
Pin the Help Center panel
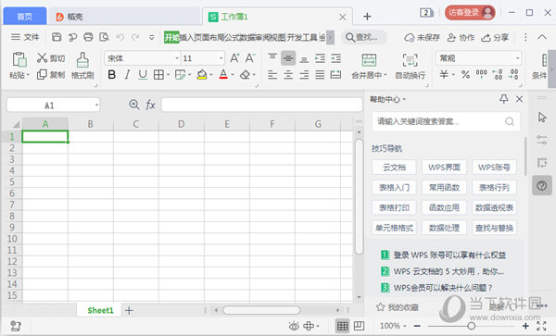coord(504,99)
